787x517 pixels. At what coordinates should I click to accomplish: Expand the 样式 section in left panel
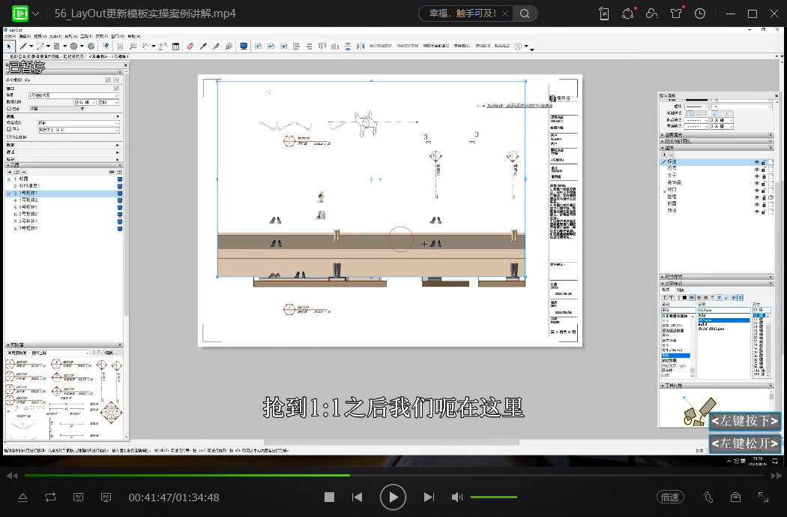[118, 152]
